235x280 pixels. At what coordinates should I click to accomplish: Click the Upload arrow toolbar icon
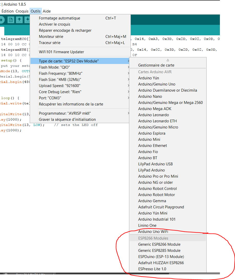click(2, 20)
